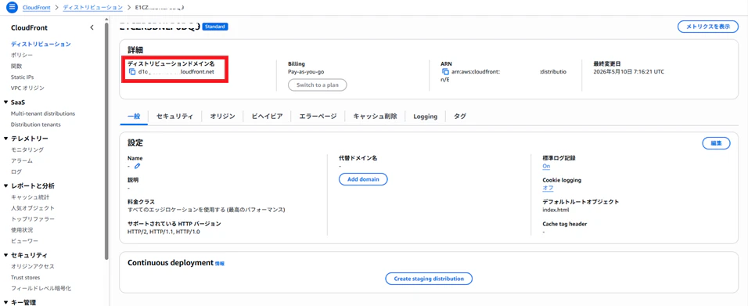
Task: Click the 2026年5月10日 7:16:21 UTC timestamp
Action: 629,72
